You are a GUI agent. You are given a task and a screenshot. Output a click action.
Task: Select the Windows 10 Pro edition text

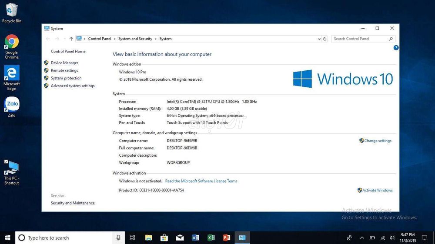click(133, 72)
